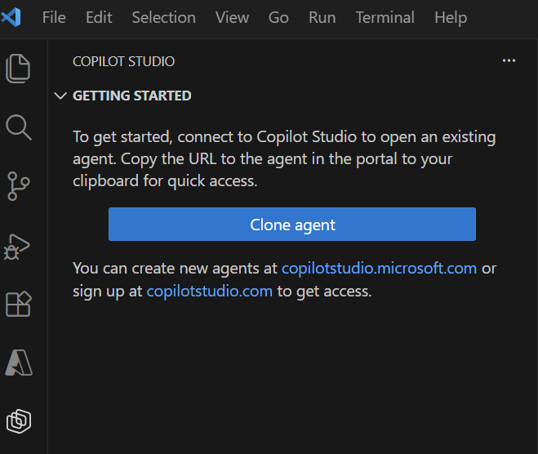Open the View menu

coord(232,17)
